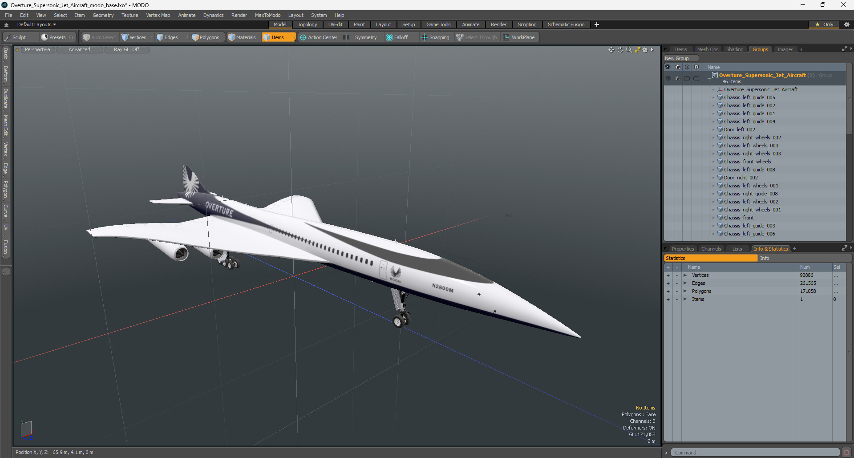Switch to the Topology layout tab

click(x=307, y=24)
